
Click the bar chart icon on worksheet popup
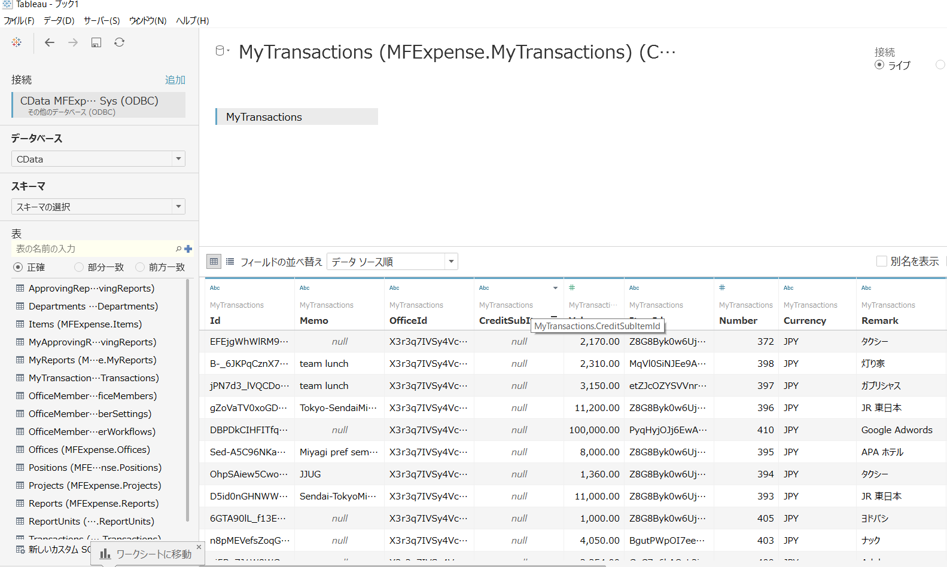coord(105,554)
